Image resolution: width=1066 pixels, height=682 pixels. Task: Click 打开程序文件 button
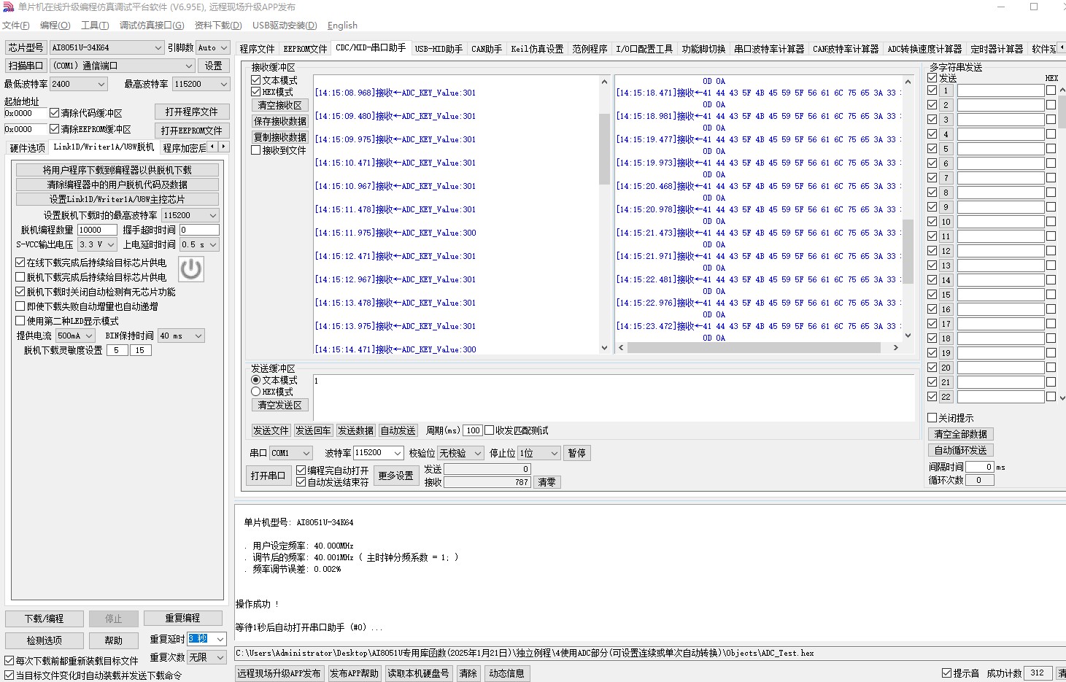[192, 112]
